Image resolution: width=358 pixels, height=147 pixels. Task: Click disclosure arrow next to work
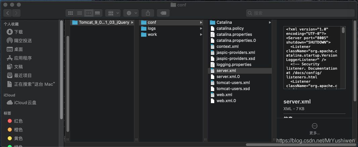click(201, 34)
